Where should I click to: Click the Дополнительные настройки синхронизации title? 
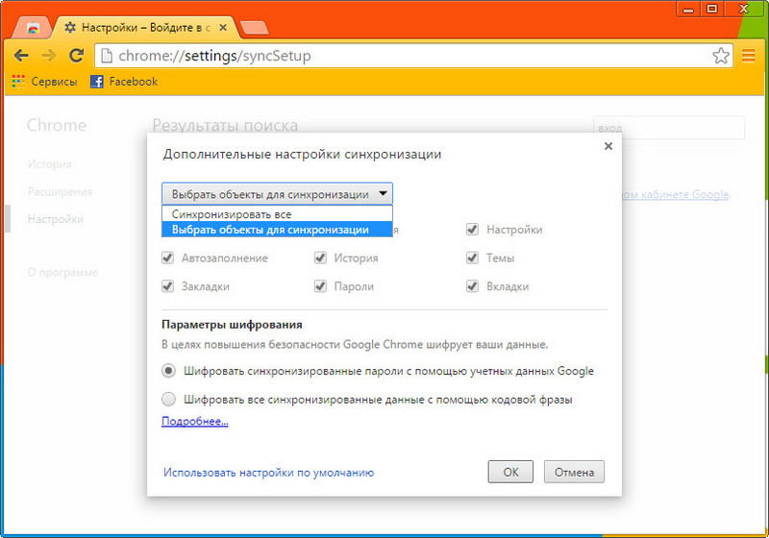click(302, 154)
